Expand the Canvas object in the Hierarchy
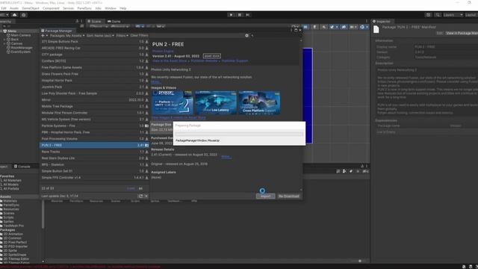 click(4, 43)
